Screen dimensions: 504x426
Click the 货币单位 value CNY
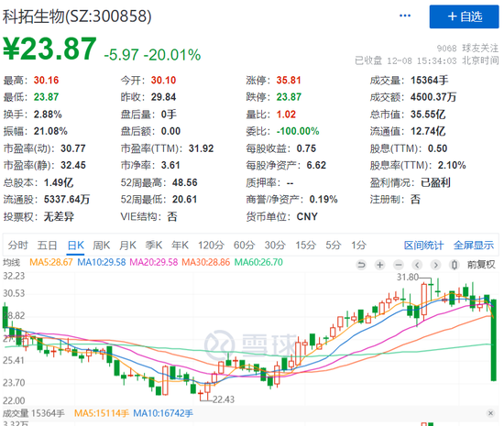pyautogui.click(x=307, y=216)
